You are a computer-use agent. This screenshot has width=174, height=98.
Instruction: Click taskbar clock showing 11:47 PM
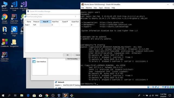(x=163, y=96)
